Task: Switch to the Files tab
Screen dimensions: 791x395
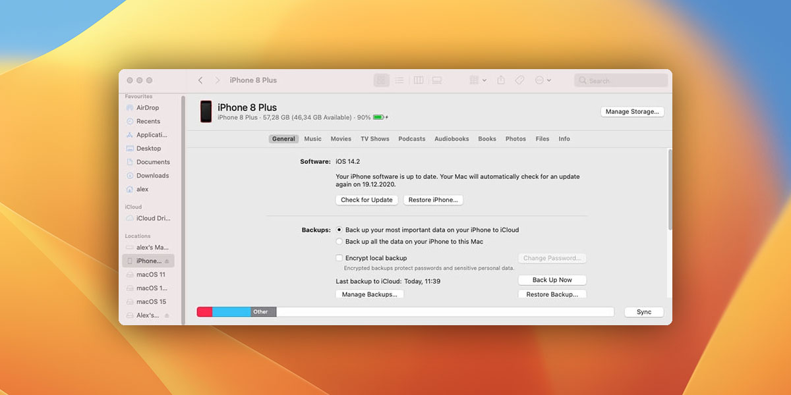Action: pos(542,139)
